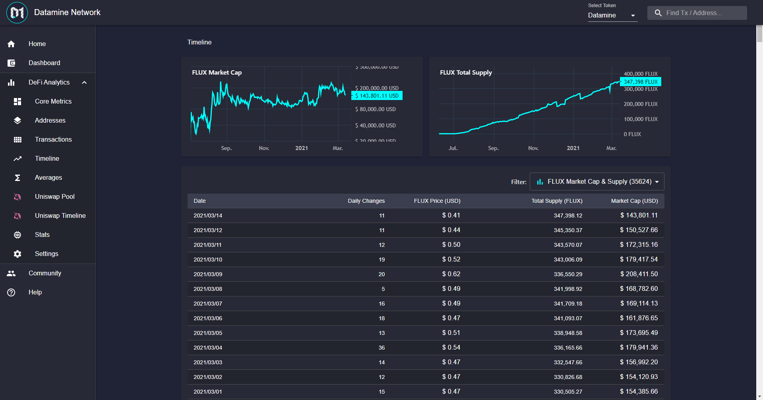Screen dimensions: 763x400
Task: Click the Addresses layers icon
Action: pos(17,121)
